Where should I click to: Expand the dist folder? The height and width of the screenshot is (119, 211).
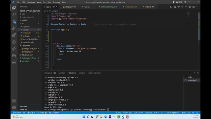pyautogui.click(x=29, y=14)
